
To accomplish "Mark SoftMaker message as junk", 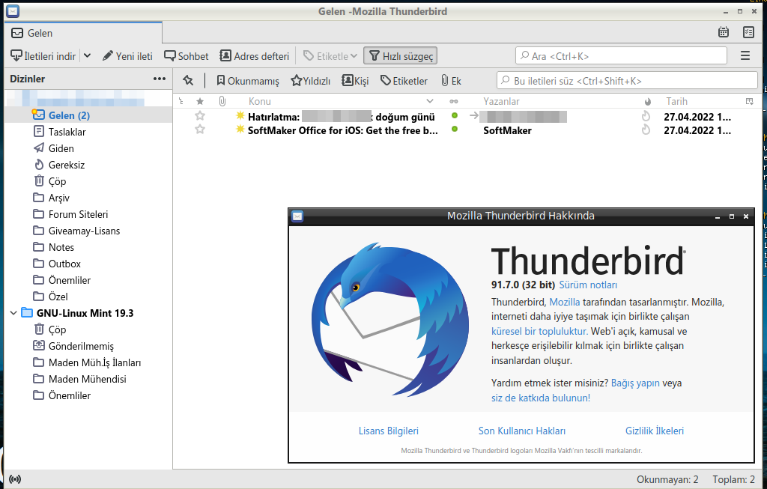I will (x=646, y=130).
